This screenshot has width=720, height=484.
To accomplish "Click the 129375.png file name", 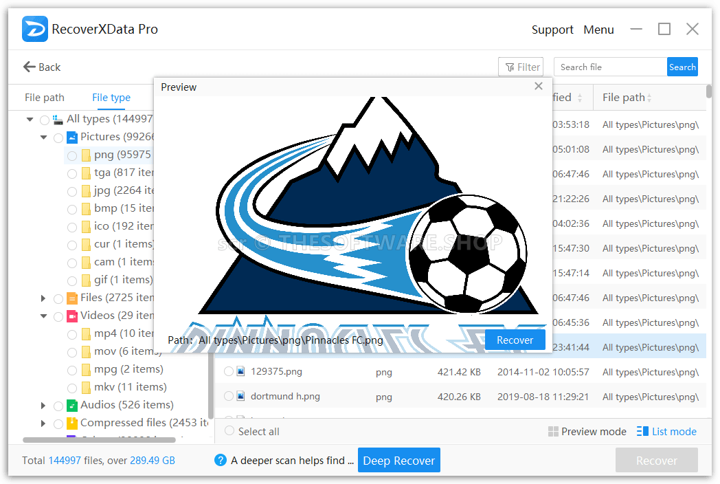I will click(x=276, y=371).
